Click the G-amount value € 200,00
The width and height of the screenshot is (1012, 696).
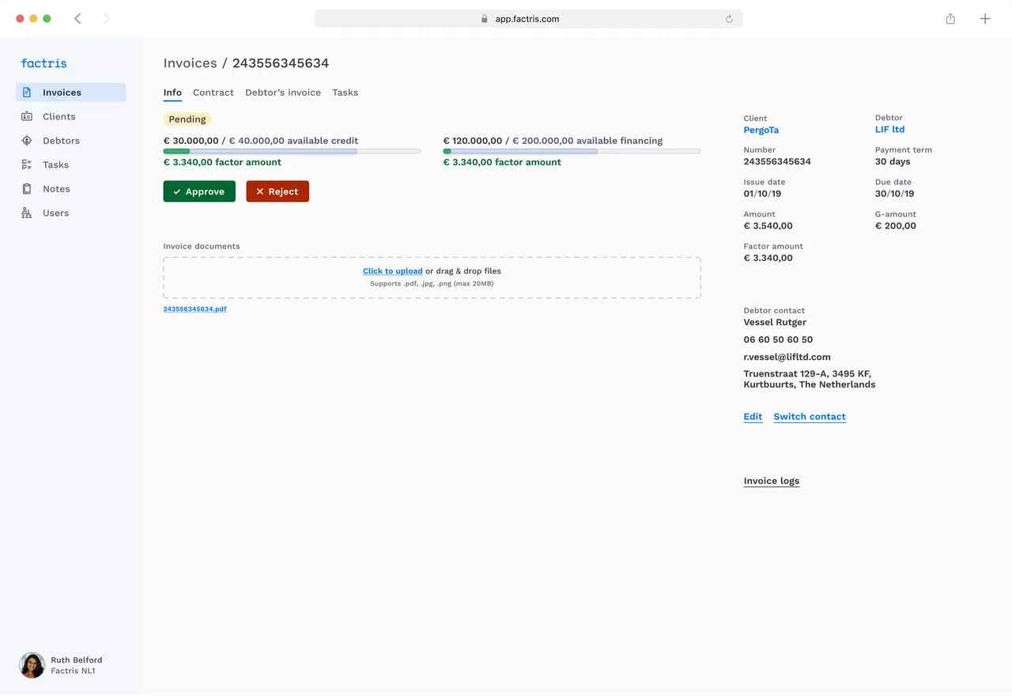(896, 226)
